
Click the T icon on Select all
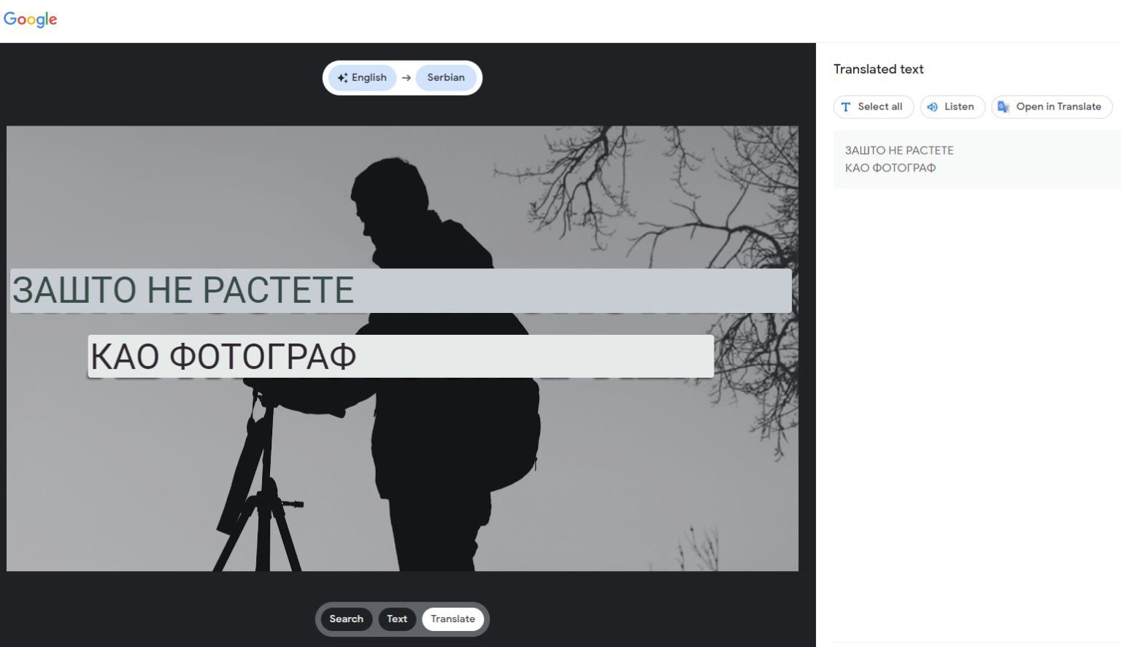[x=846, y=106]
